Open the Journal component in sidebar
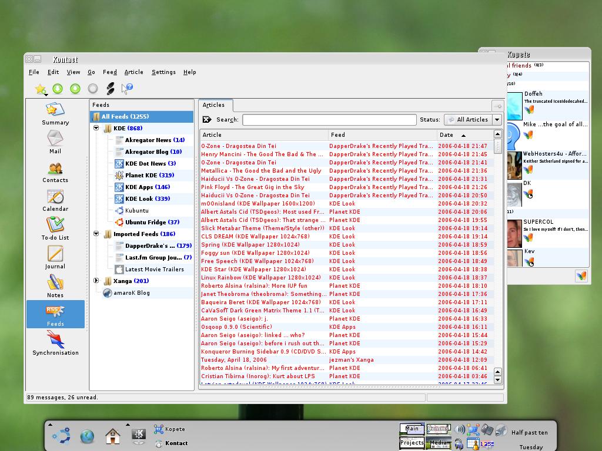602x451 pixels. click(55, 257)
